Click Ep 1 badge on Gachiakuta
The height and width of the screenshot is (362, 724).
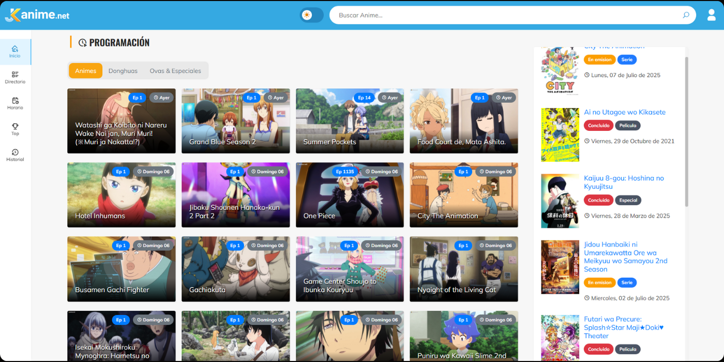235,246
